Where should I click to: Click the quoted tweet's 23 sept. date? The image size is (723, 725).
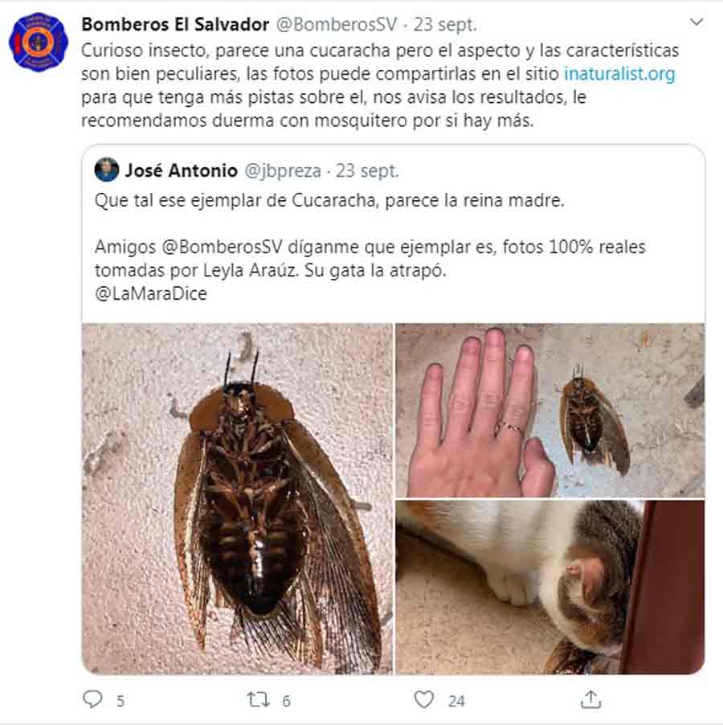tap(367, 170)
